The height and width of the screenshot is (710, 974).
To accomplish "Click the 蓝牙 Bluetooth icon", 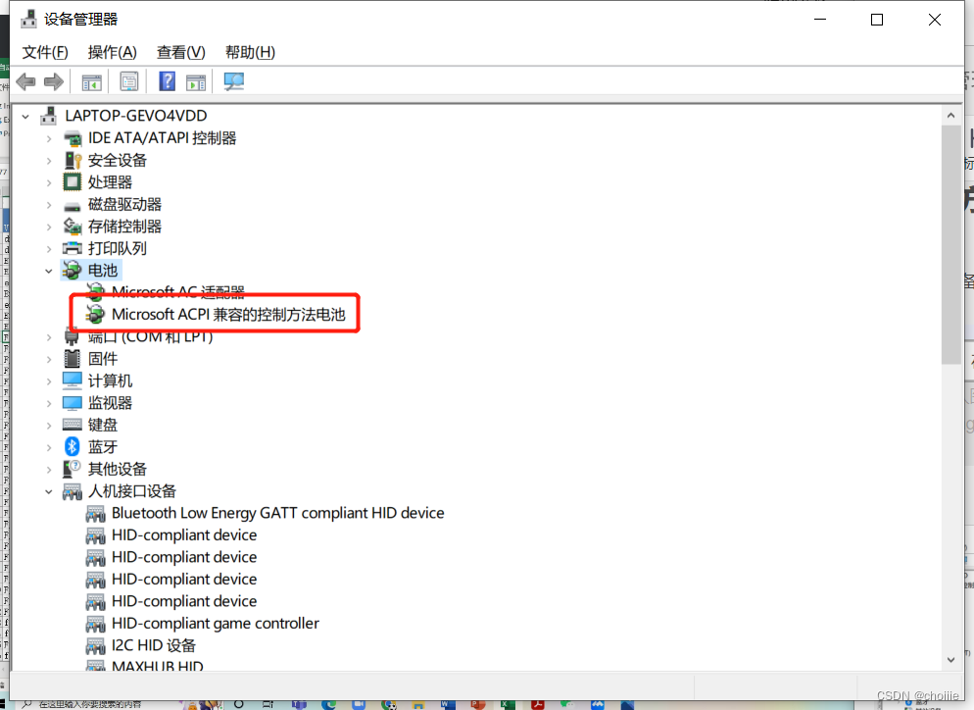I will (73, 446).
